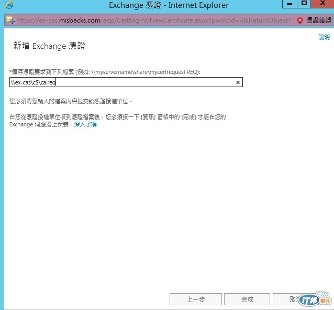This screenshot has width=334, height=310.
Task: Minimize the Internet Explorer window
Action: 290,4
